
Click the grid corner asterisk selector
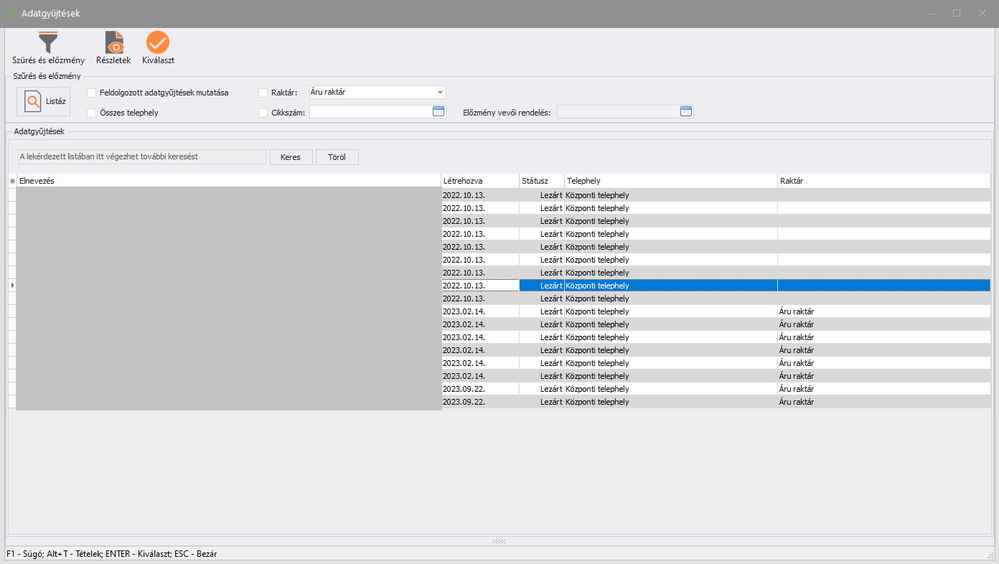12,182
